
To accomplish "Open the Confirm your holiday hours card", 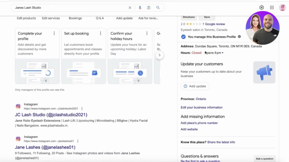I will (x=130, y=56).
